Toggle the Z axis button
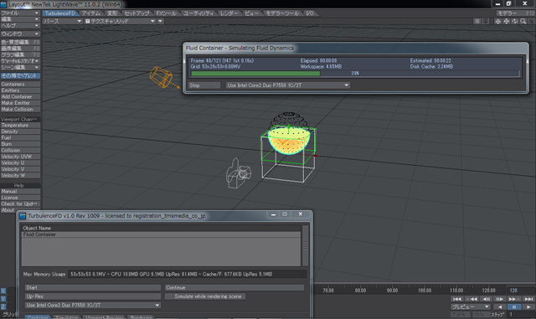Image resolution: width=536 pixels, height=319 pixels. 3,306
